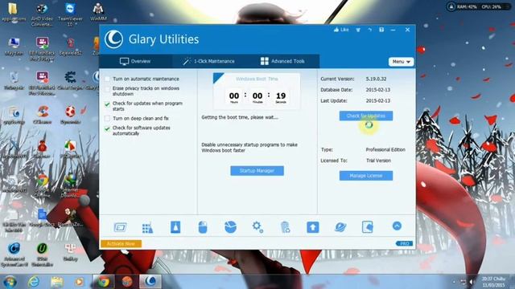This screenshot has width=515, height=289.
Task: Select the yellow folder desktop icon
Action: (x=13, y=12)
